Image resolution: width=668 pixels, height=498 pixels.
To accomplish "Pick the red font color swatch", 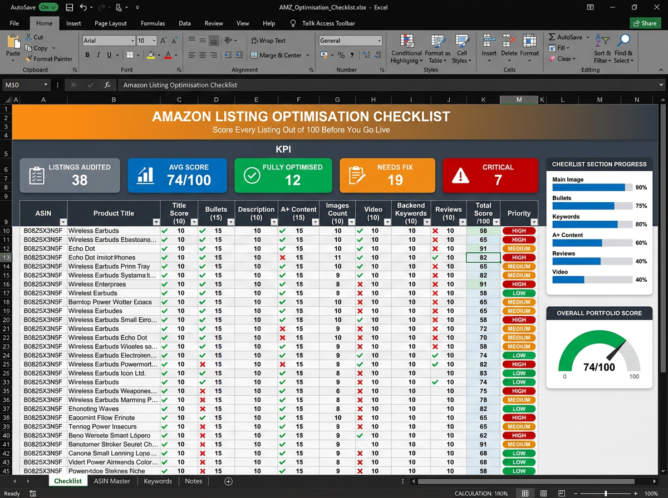I will tap(168, 55).
